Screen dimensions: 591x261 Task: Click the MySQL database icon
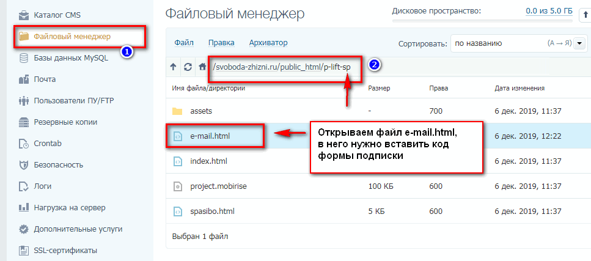(24, 58)
